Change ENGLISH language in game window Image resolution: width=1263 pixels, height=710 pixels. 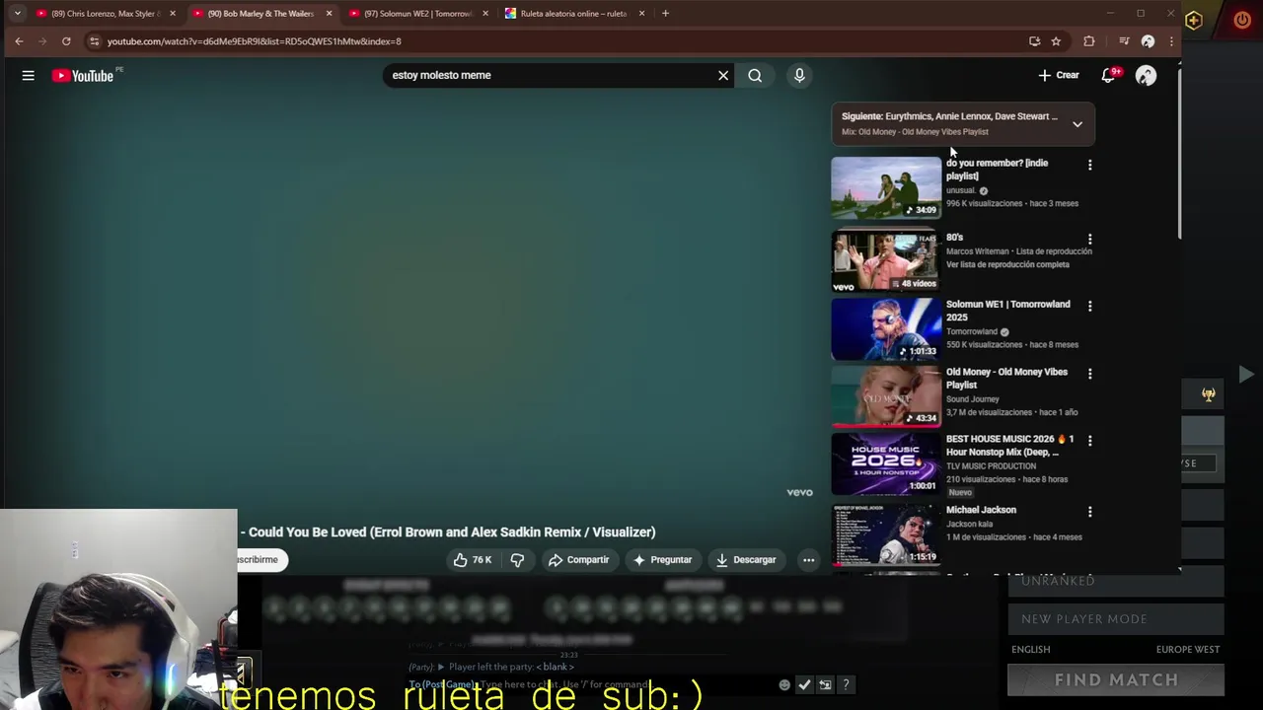[1031, 650]
